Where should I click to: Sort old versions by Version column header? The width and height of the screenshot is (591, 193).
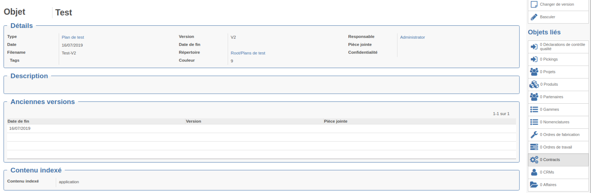click(x=194, y=121)
